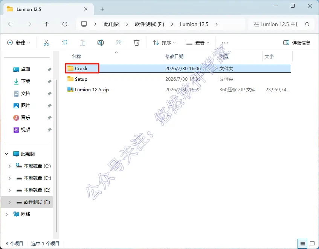Open the three-dot more options menu
The image size is (319, 249).
(x=224, y=43)
